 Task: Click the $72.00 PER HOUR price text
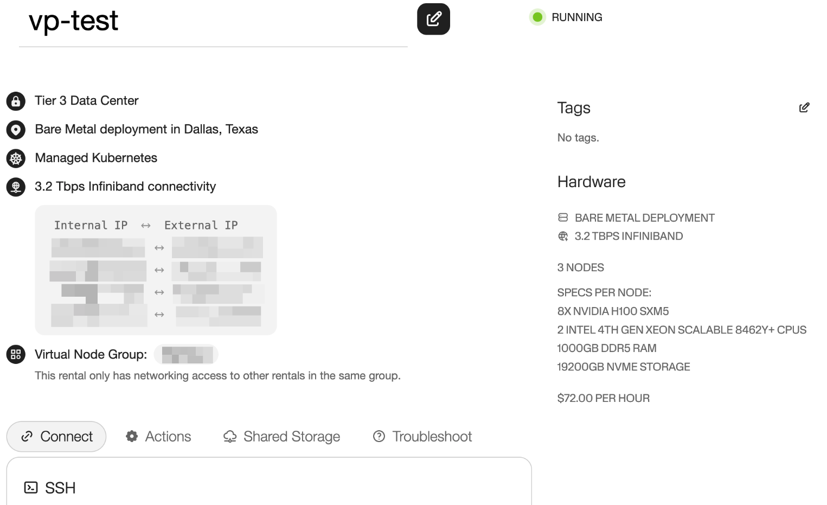coord(603,398)
